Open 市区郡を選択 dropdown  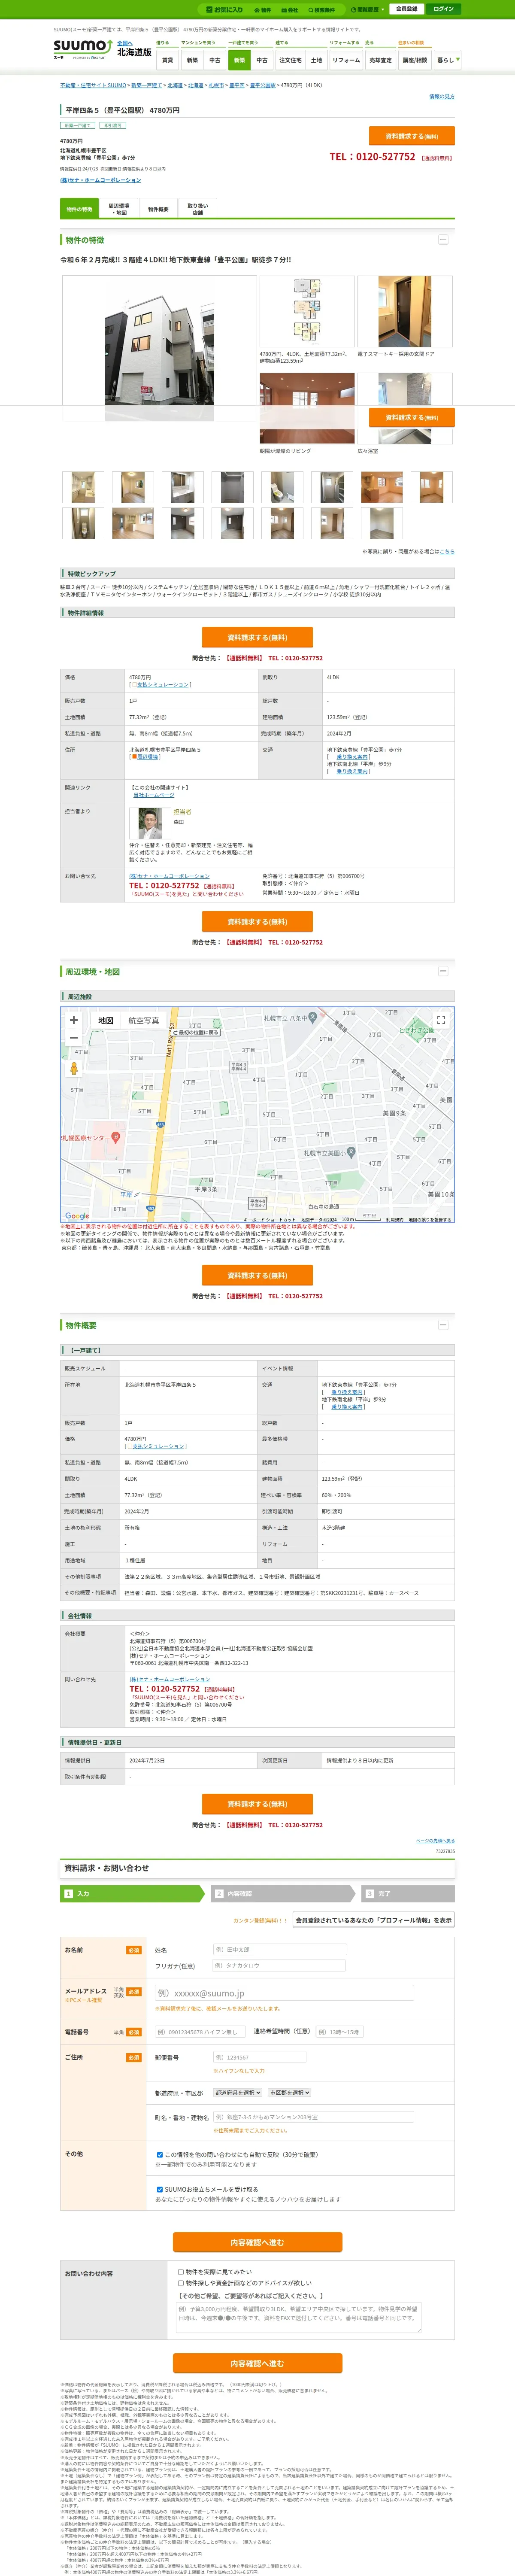(289, 2092)
